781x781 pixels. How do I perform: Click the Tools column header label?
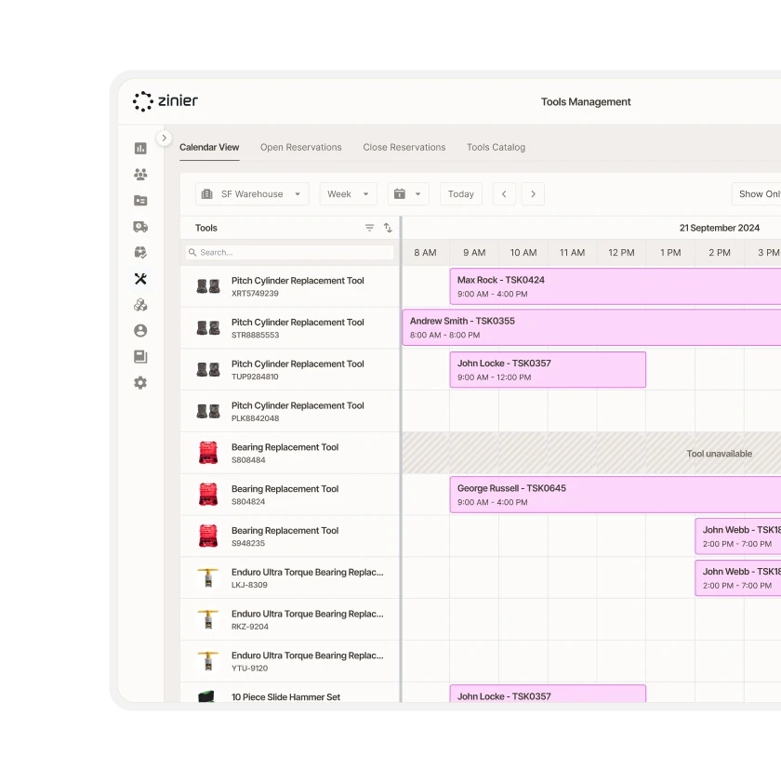click(x=206, y=228)
